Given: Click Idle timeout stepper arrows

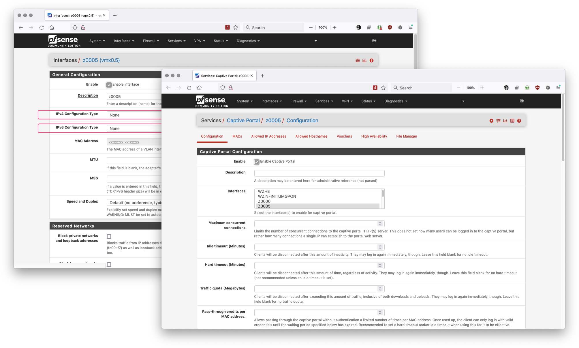Looking at the screenshot, I should tap(380, 247).
